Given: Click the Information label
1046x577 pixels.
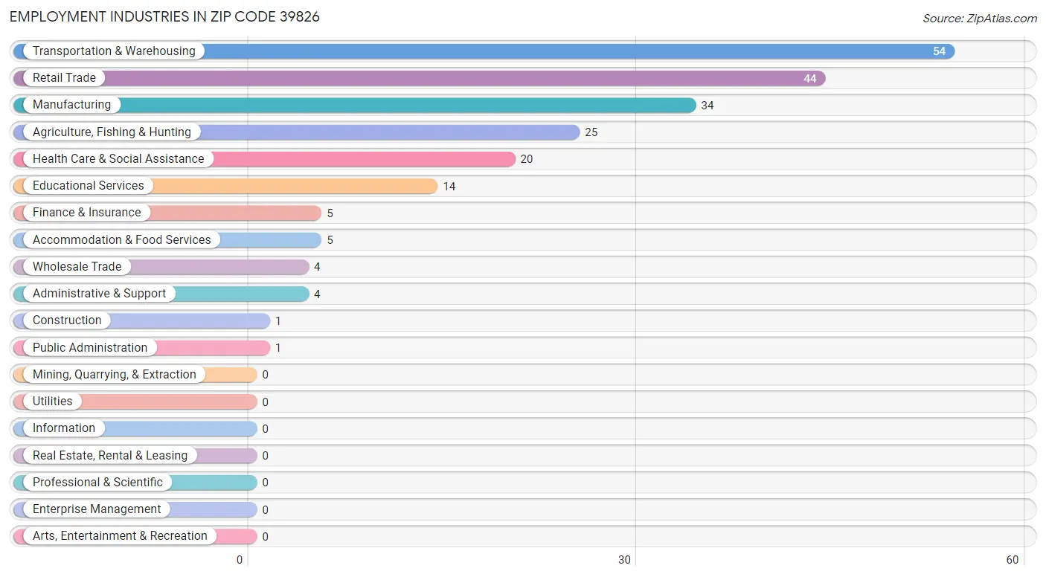Looking at the screenshot, I should [x=64, y=428].
